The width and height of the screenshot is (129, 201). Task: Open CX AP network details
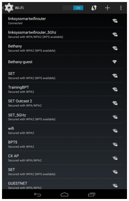[64, 158]
